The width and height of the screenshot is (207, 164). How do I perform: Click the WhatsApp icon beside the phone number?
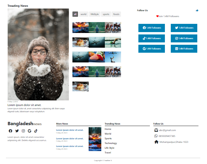156,136
